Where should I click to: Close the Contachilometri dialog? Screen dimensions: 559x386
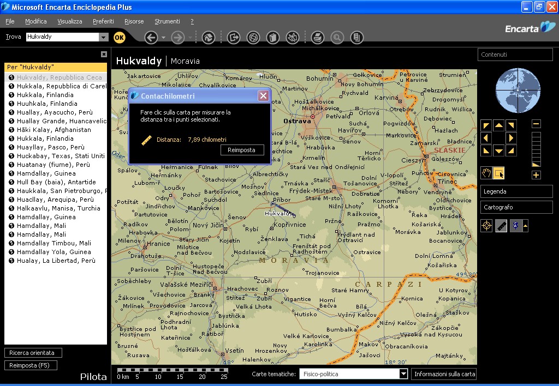tap(263, 96)
